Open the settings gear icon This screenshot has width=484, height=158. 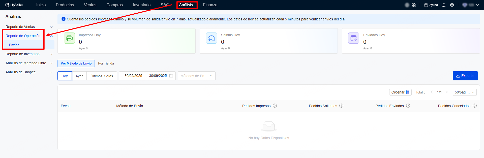pyautogui.click(x=452, y=5)
